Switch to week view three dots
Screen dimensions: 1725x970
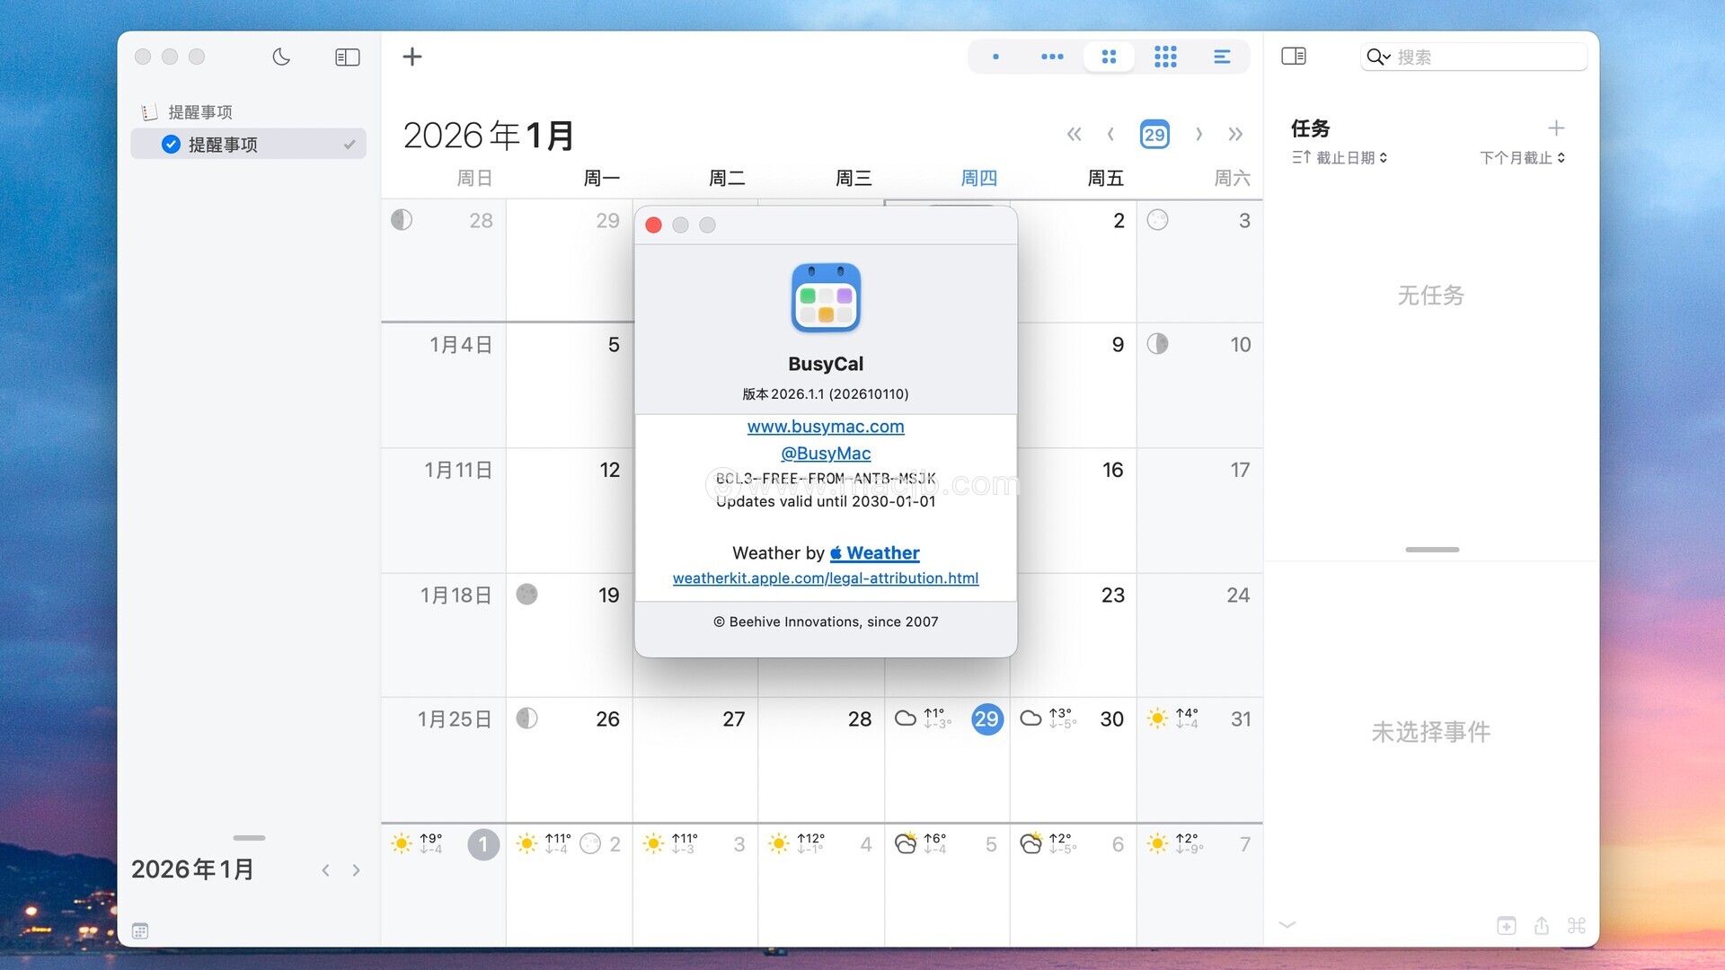(1052, 57)
